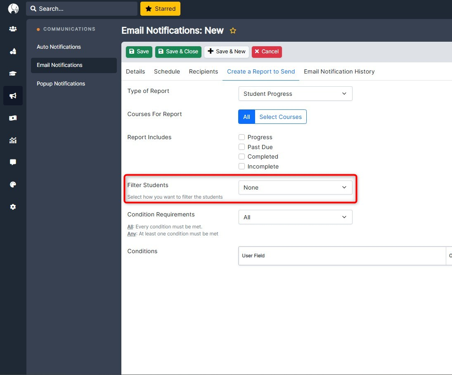Open the shapes icon section in sidebar
This screenshot has width=452, height=375.
pos(13,51)
